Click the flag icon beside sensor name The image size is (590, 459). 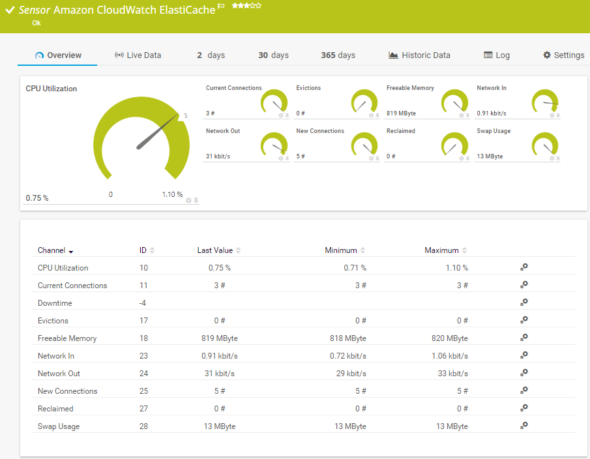[221, 7]
